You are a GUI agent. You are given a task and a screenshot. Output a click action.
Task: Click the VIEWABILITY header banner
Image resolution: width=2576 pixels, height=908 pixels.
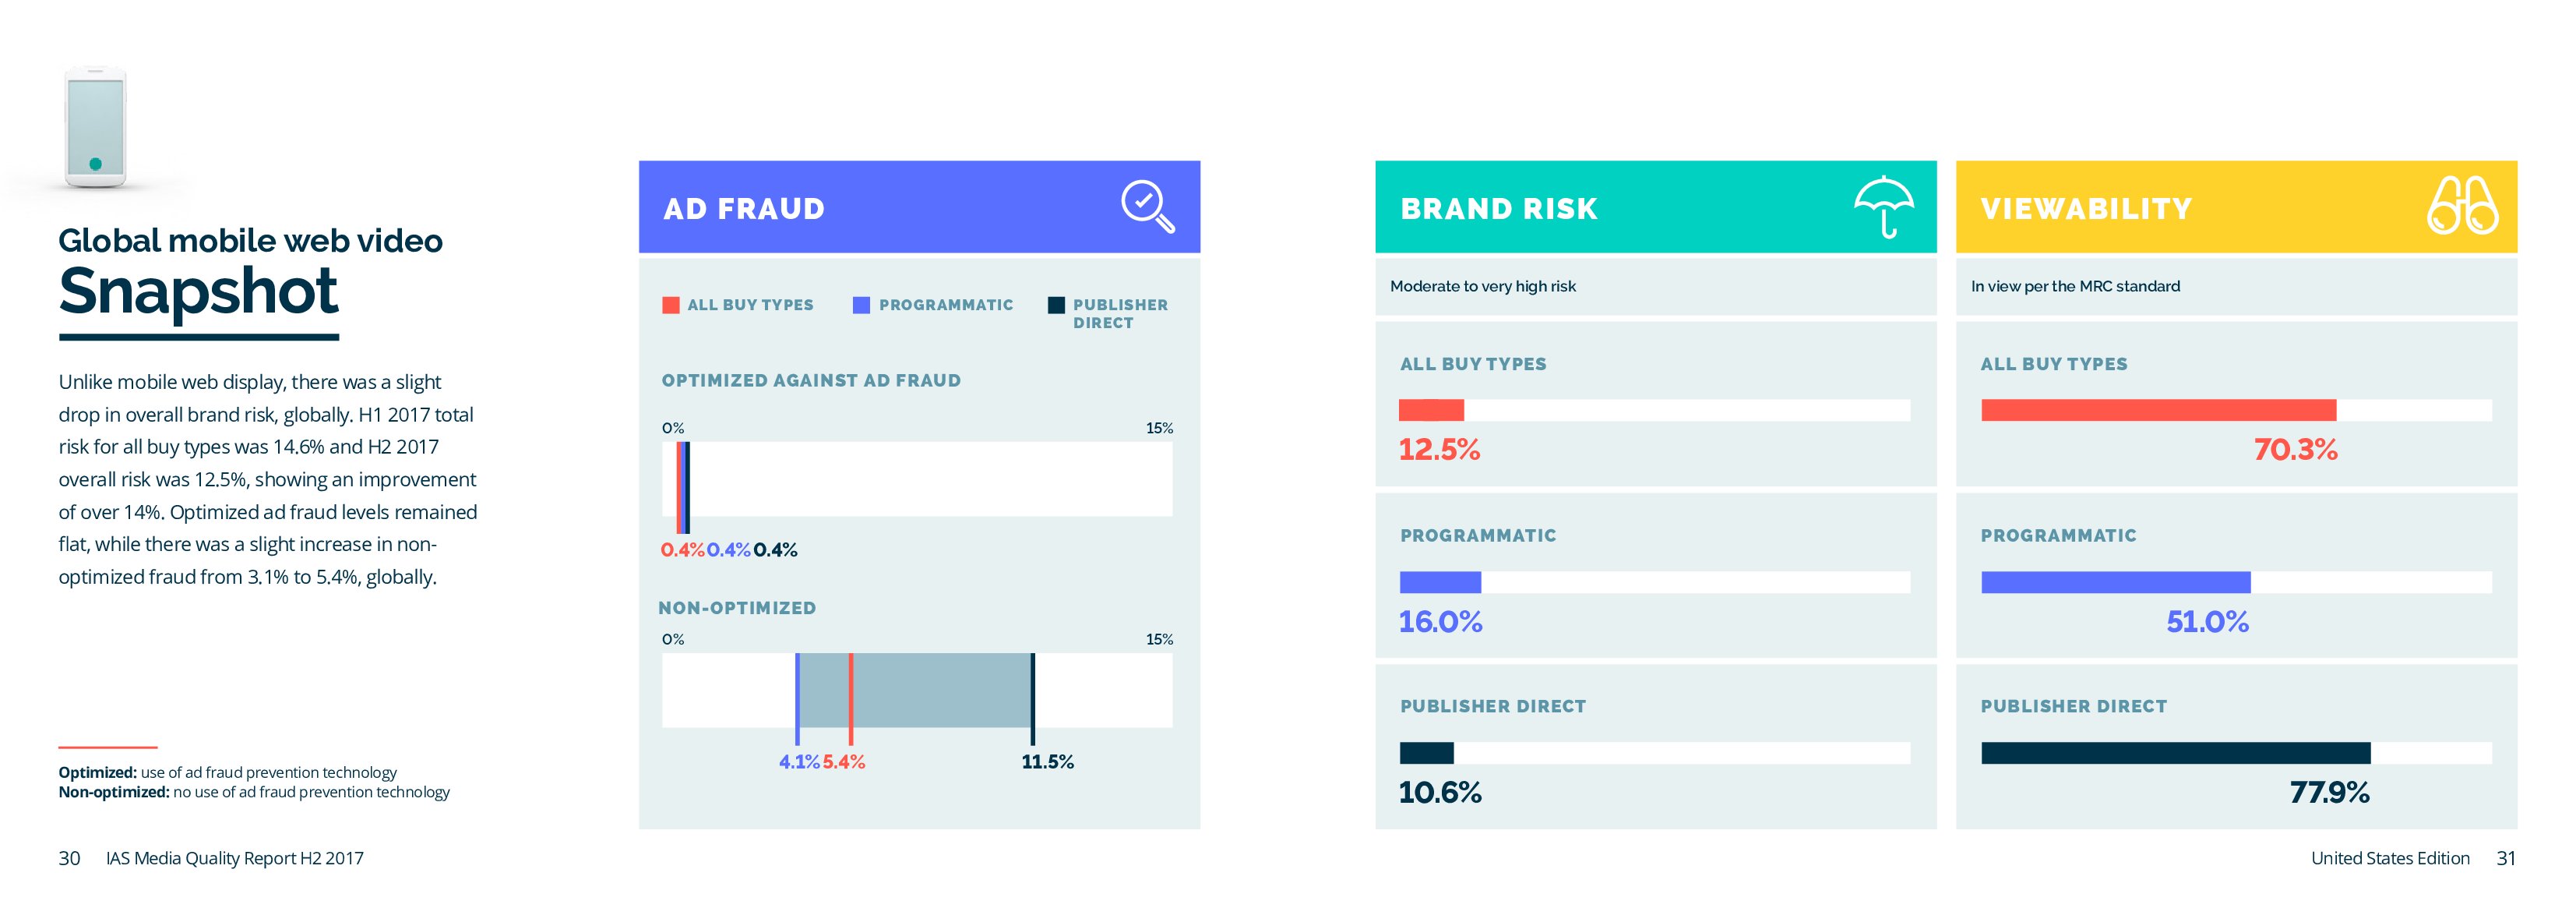[2180, 207]
